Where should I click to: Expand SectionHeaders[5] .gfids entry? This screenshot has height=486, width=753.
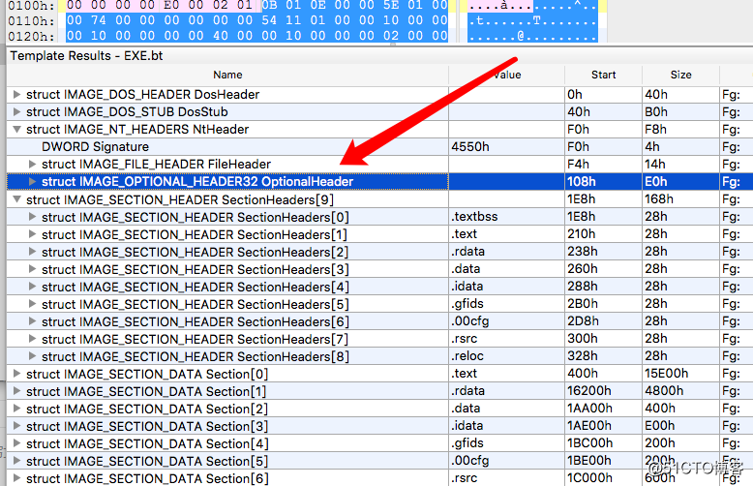coord(32,304)
